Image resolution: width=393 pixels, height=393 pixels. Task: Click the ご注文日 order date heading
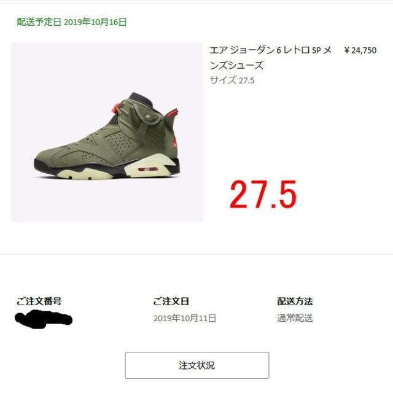[171, 302]
